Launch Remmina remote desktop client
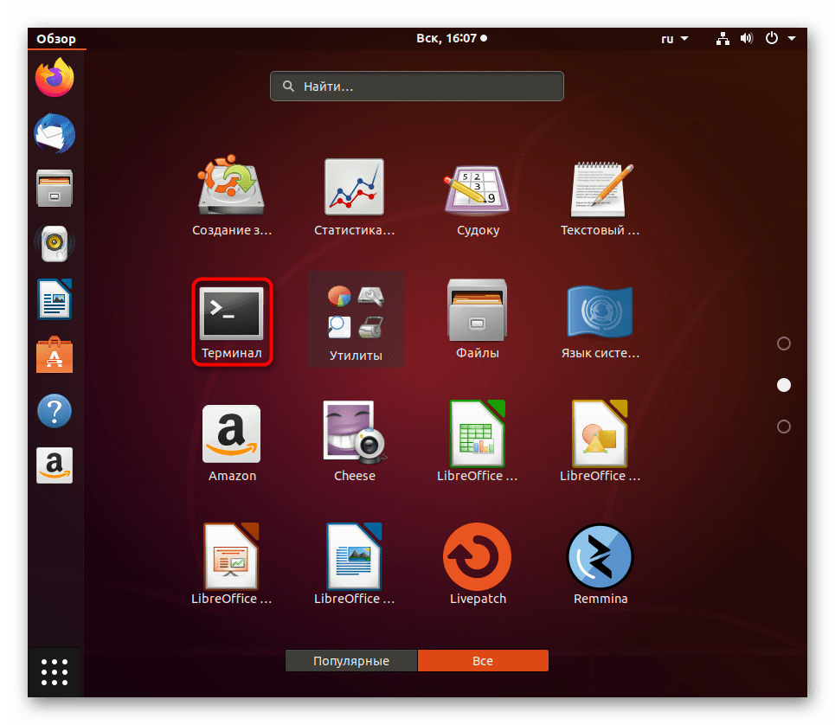835x725 pixels. pyautogui.click(x=601, y=564)
